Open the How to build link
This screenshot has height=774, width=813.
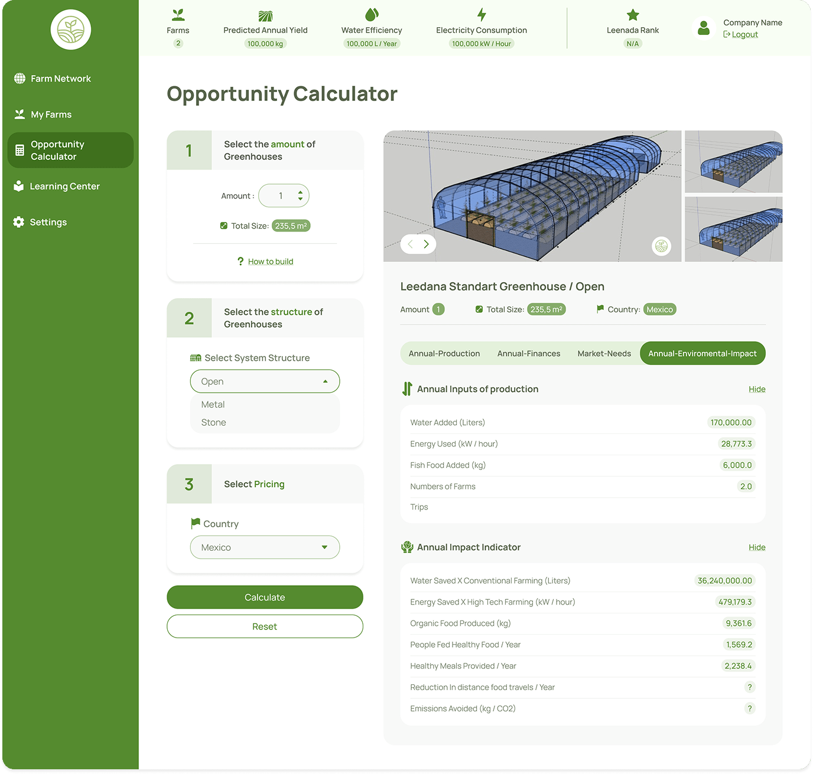point(271,262)
